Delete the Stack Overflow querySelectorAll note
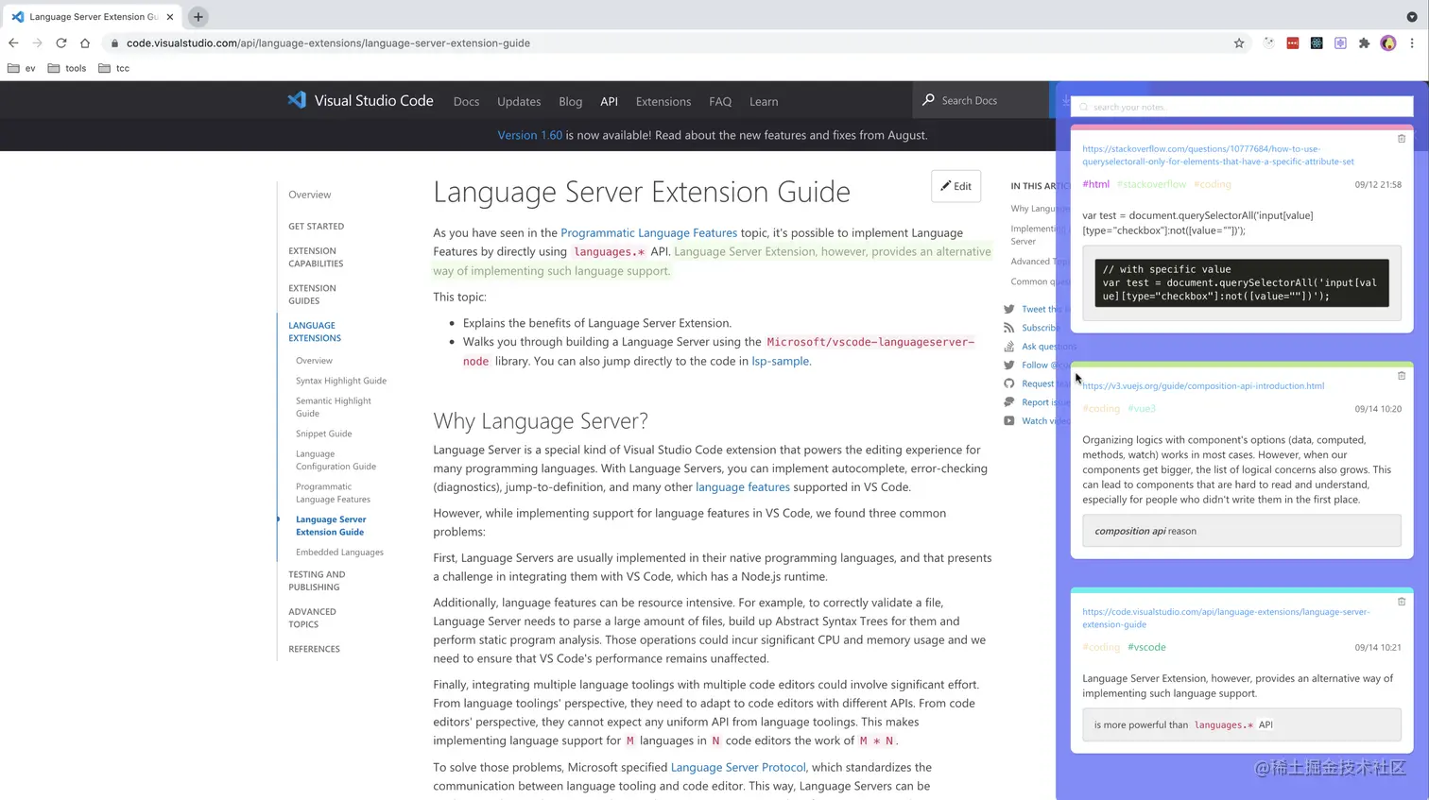Screen dimensions: 1429x800 click(x=1402, y=139)
